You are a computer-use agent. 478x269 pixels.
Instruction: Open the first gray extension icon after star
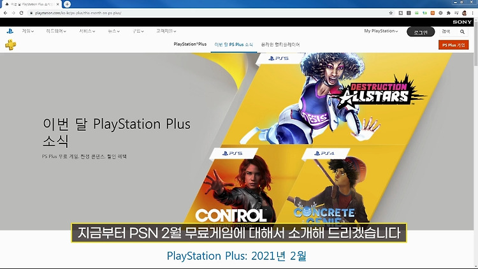tap(401, 13)
